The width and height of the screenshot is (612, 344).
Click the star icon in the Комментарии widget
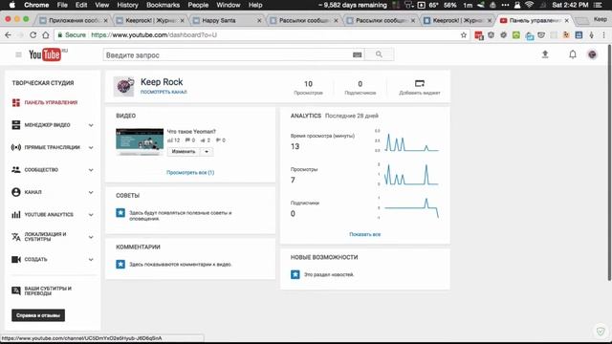click(120, 264)
